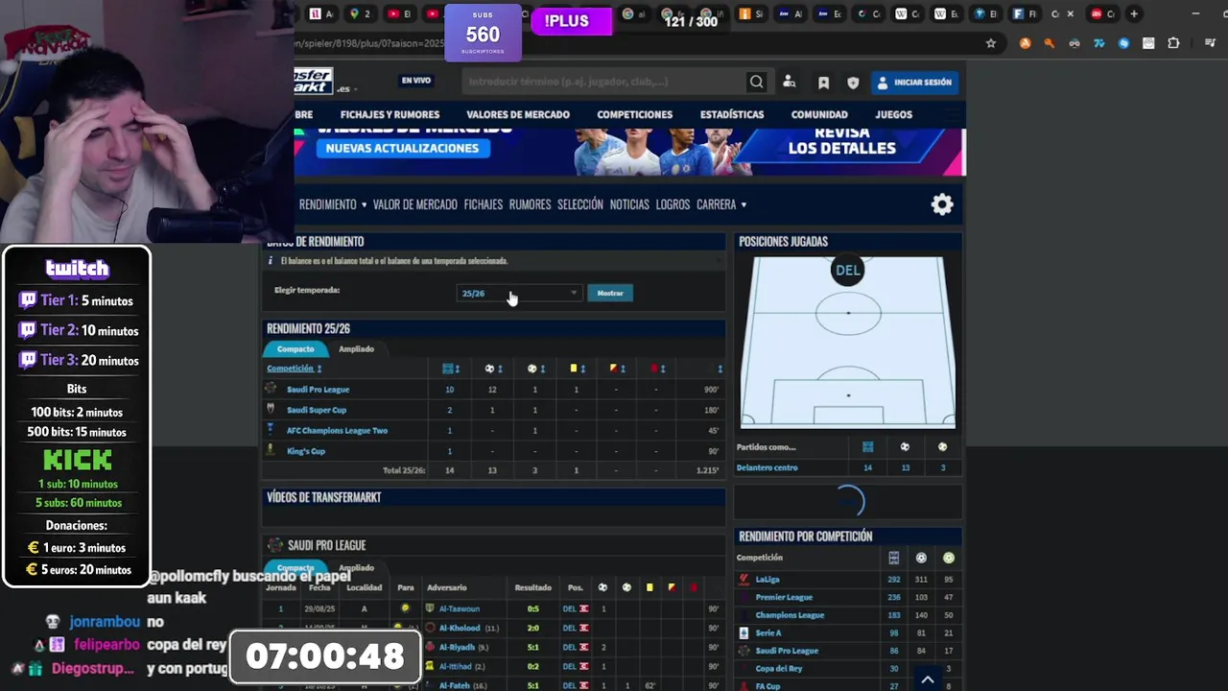Open Champions League competition link
This screenshot has width=1228, height=691.
tap(790, 615)
